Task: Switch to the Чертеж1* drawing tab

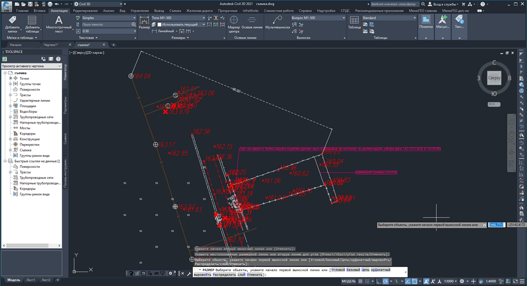Action: pyautogui.click(x=51, y=45)
